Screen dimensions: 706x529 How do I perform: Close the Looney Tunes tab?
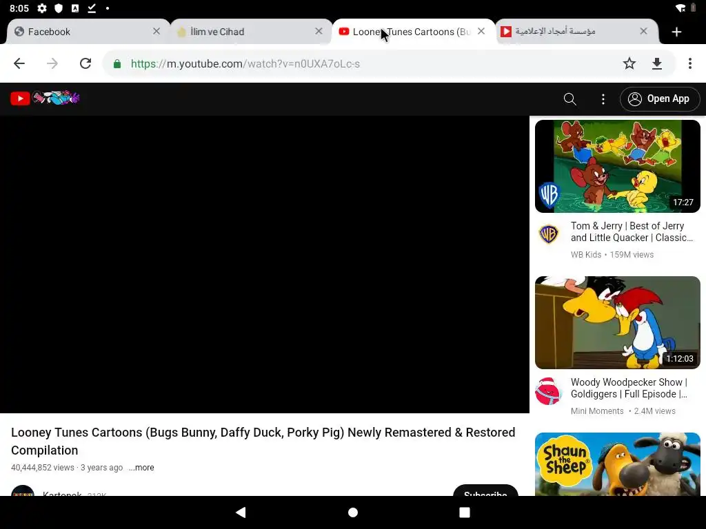tap(481, 31)
